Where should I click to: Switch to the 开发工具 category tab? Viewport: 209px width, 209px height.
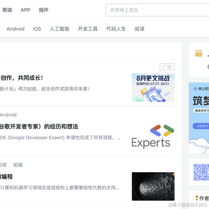click(x=88, y=29)
